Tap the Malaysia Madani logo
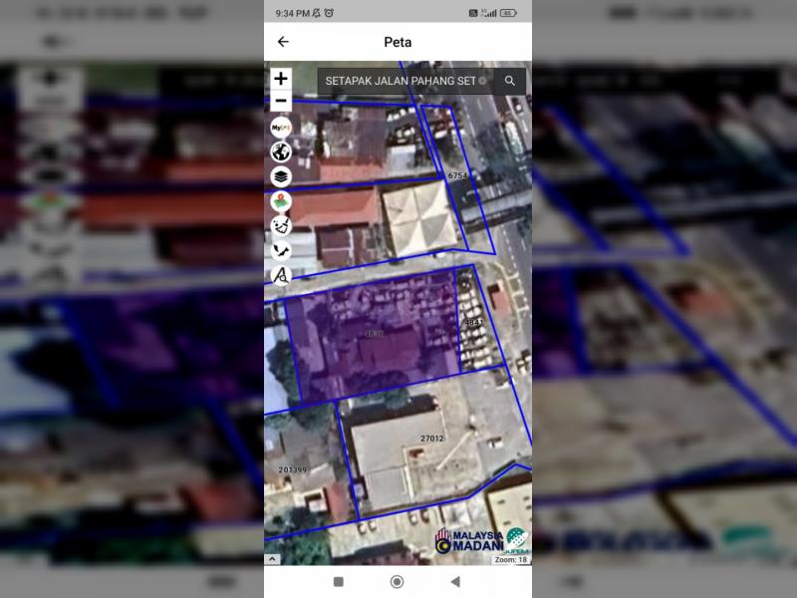This screenshot has height=598, width=797. tap(468, 540)
